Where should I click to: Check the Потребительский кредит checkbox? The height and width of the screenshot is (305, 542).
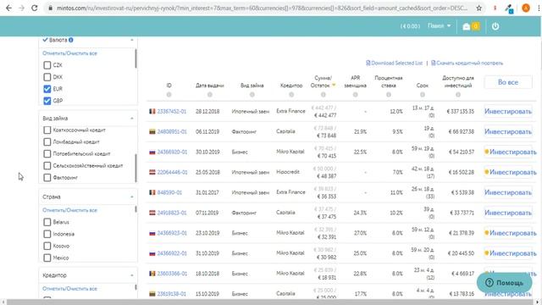click(47, 153)
